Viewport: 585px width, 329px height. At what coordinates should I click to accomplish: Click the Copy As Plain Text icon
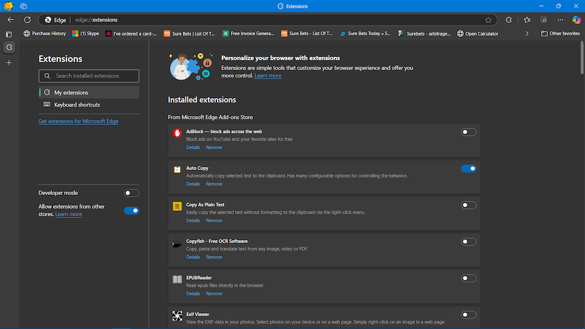[x=177, y=206]
